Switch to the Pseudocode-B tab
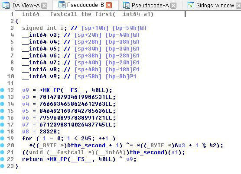The width and height of the screenshot is (241, 174). (x=85, y=5)
